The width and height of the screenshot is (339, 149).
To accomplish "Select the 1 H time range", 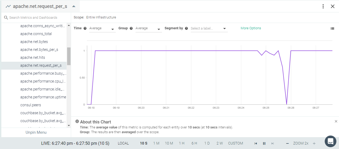I will click(182, 143).
